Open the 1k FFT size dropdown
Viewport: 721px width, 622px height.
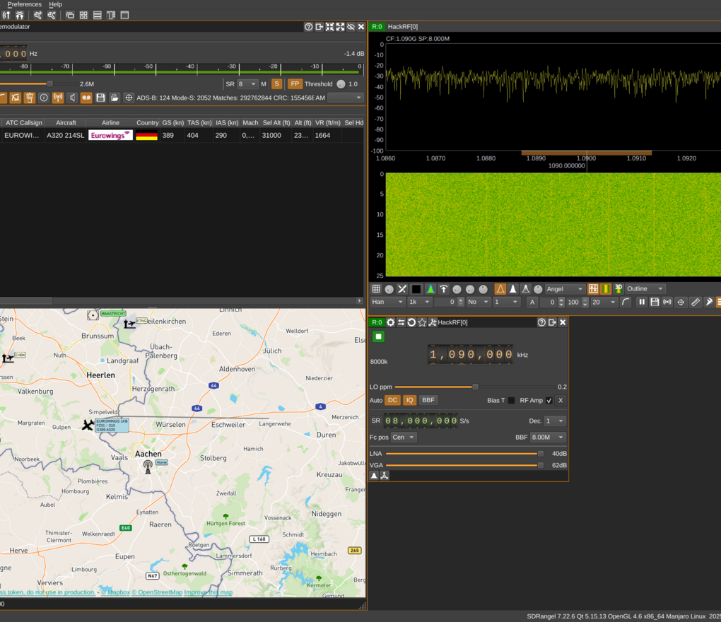(x=419, y=302)
